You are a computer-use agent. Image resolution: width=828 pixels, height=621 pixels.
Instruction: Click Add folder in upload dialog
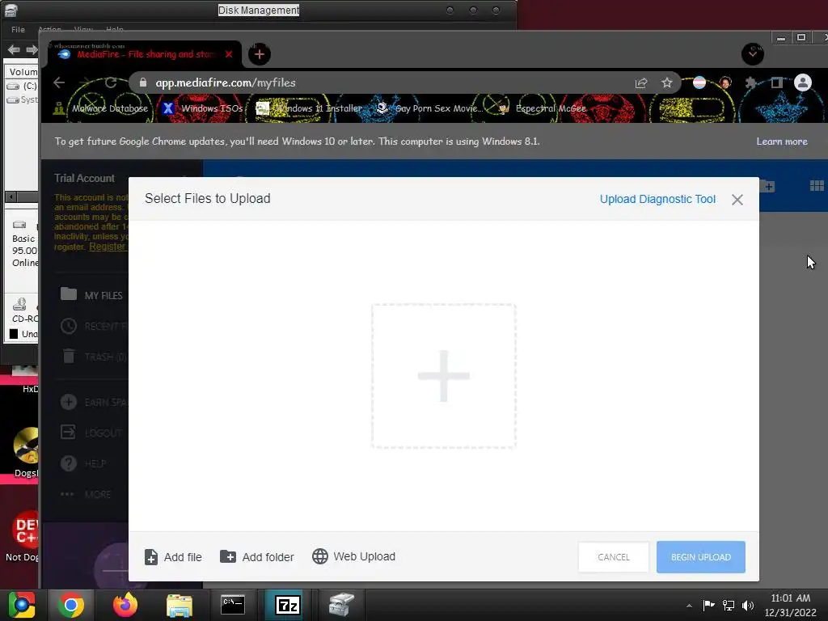(x=257, y=557)
